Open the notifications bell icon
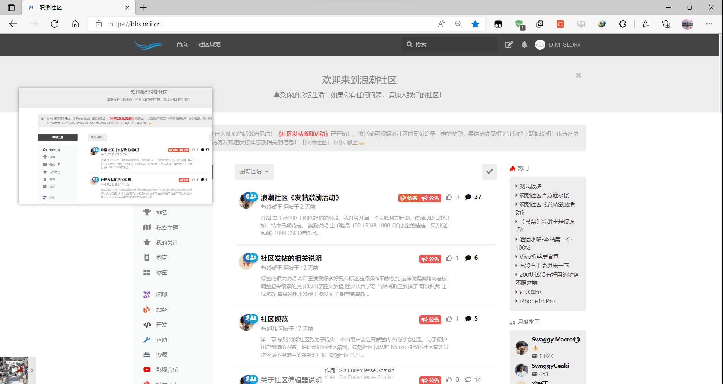Image resolution: width=723 pixels, height=384 pixels. (524, 45)
